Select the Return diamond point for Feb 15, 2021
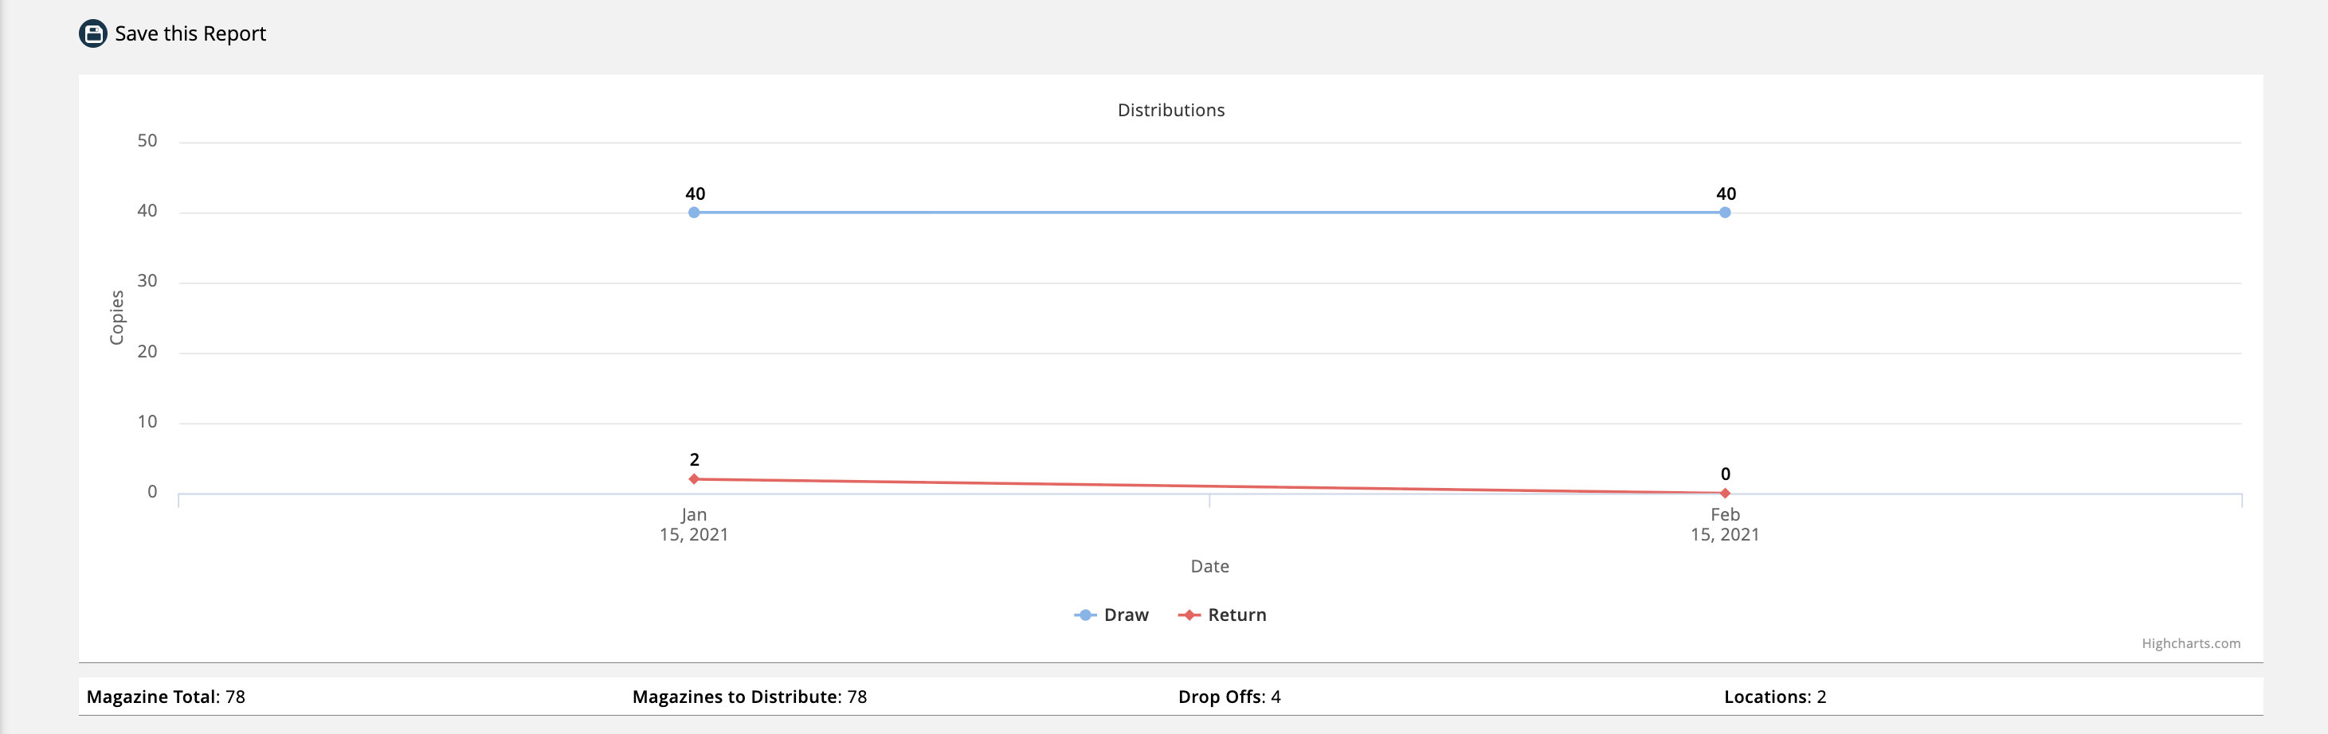Screen dimensions: 2328x734 [1724, 493]
